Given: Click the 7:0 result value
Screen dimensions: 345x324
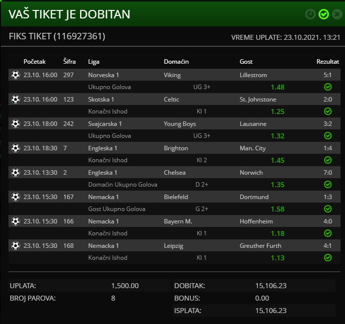Looking at the screenshot, I should tap(328, 173).
